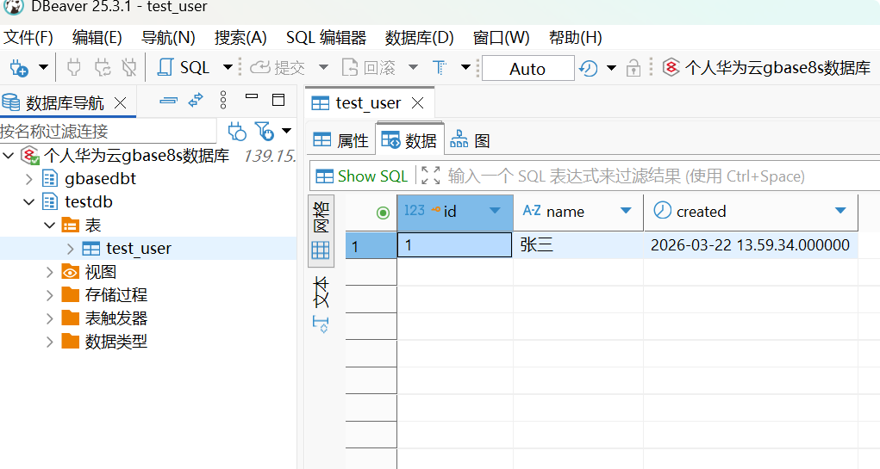Click the Show SQL button
The height and width of the screenshot is (469, 880).
click(x=361, y=176)
